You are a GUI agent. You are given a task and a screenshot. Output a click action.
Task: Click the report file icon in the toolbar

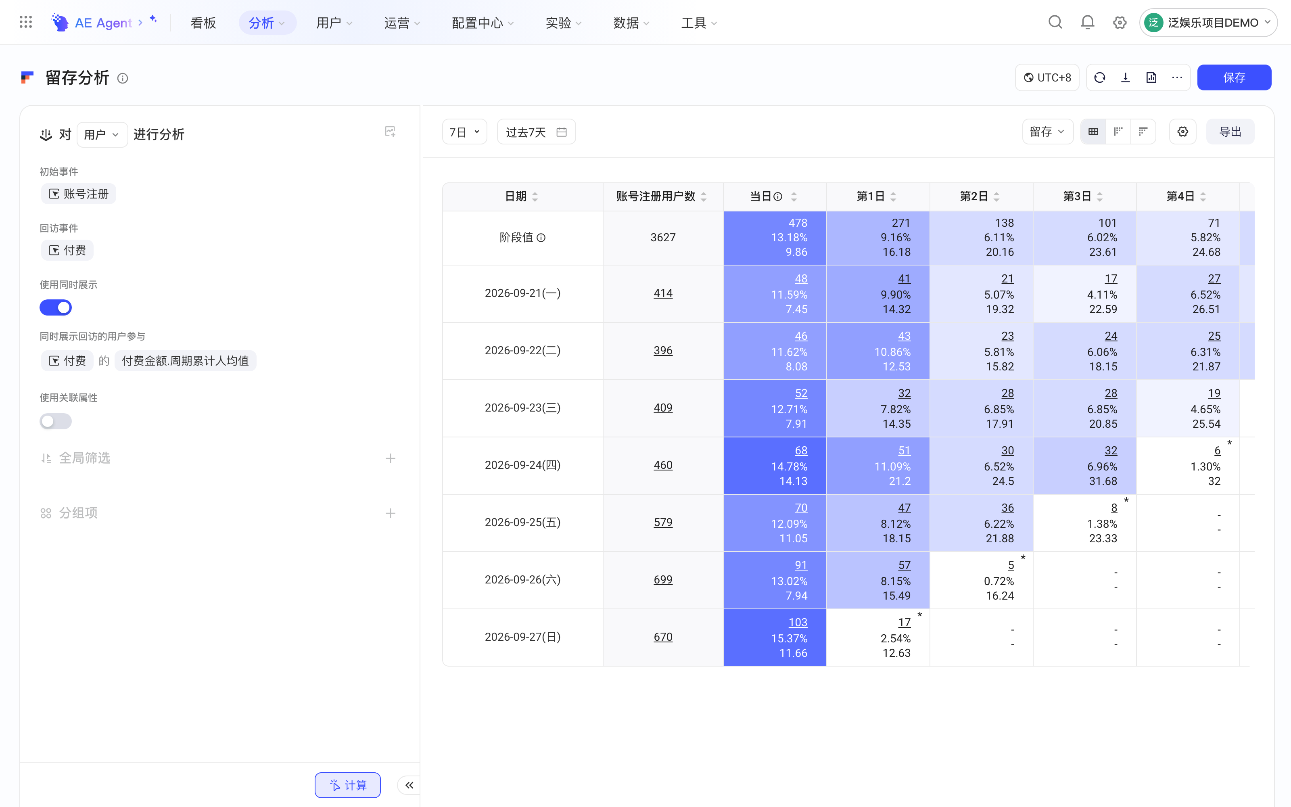click(1151, 78)
